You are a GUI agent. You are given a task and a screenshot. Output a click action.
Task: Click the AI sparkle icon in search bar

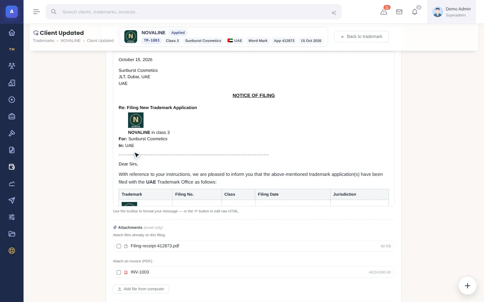tap(334, 13)
